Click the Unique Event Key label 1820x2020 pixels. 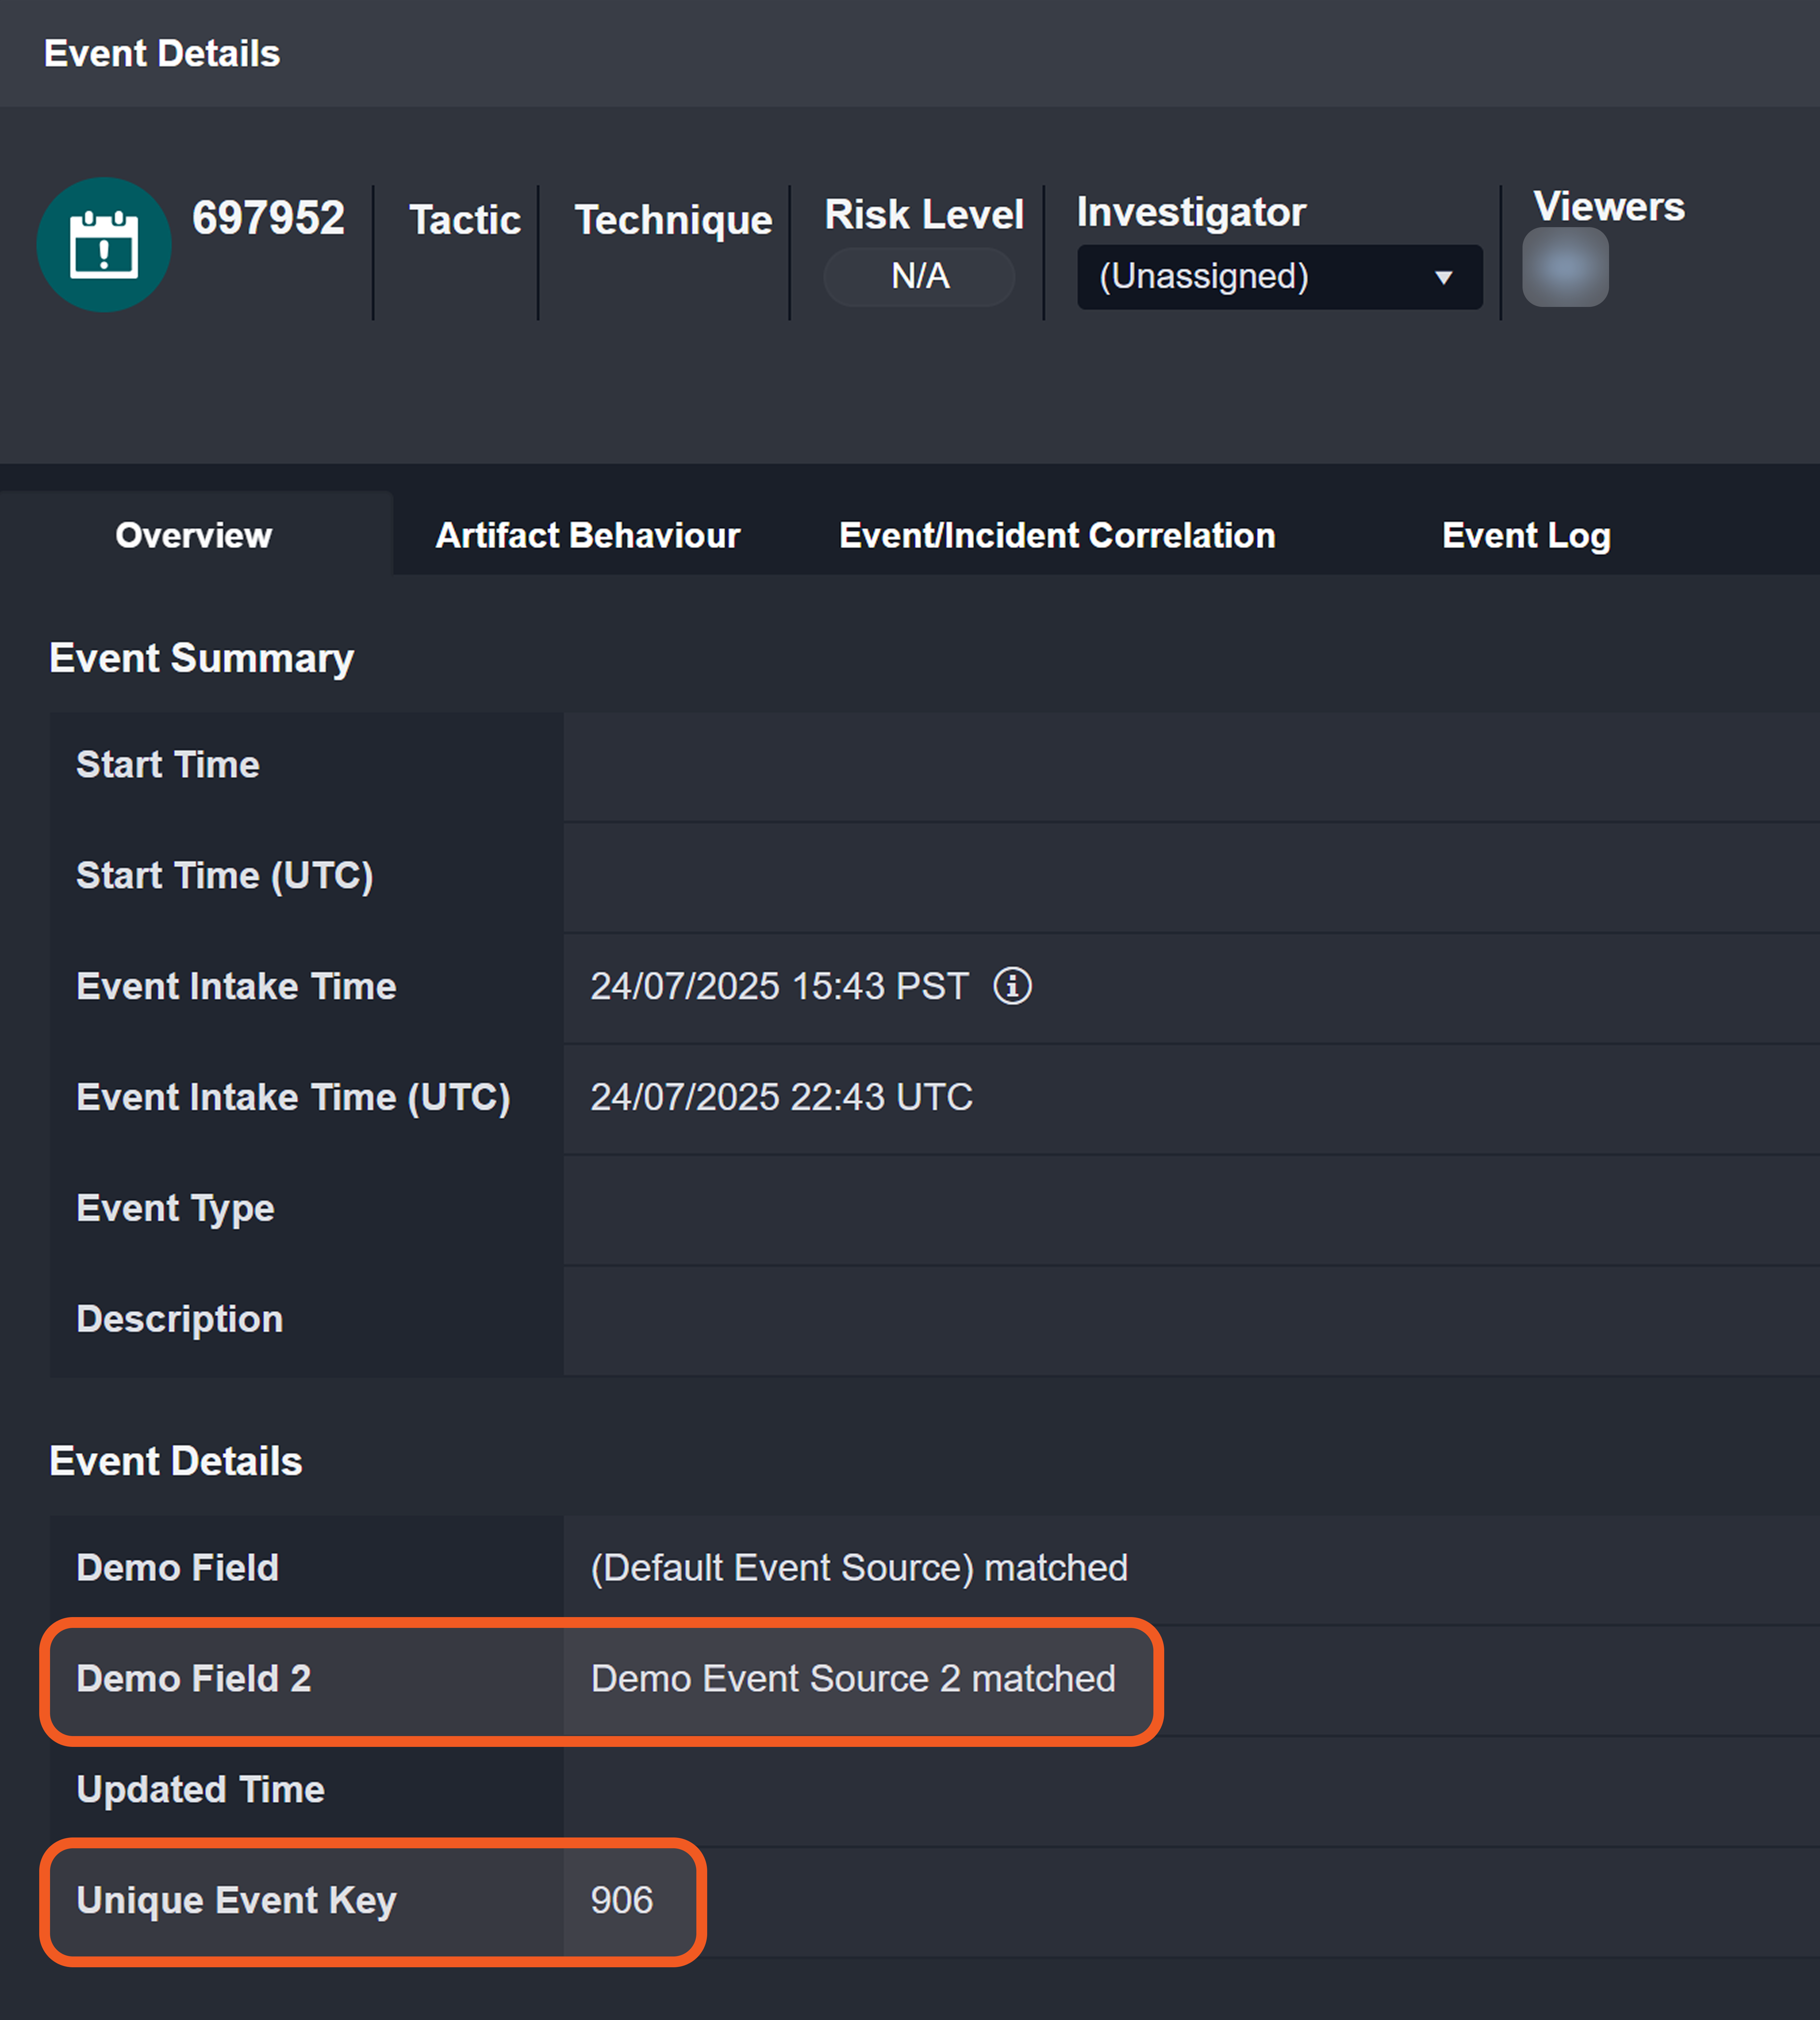click(236, 1900)
